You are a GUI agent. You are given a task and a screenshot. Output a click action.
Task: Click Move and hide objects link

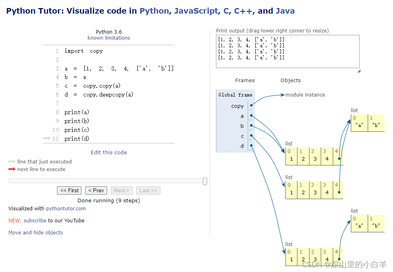tap(36, 232)
